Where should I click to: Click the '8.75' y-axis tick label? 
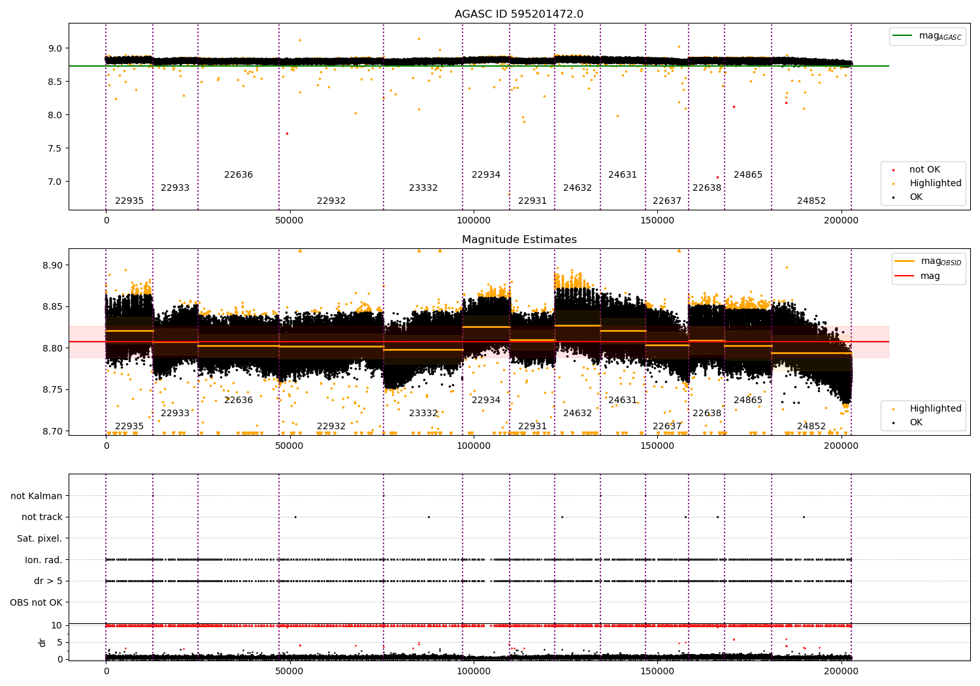(52, 389)
